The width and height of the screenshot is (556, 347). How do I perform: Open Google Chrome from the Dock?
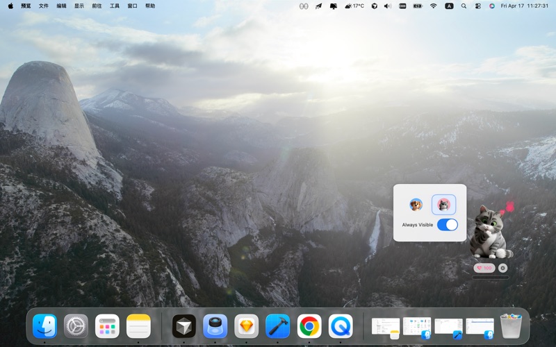pyautogui.click(x=309, y=326)
